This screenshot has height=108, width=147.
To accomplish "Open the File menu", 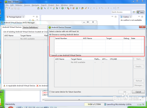I will (7, 5).
